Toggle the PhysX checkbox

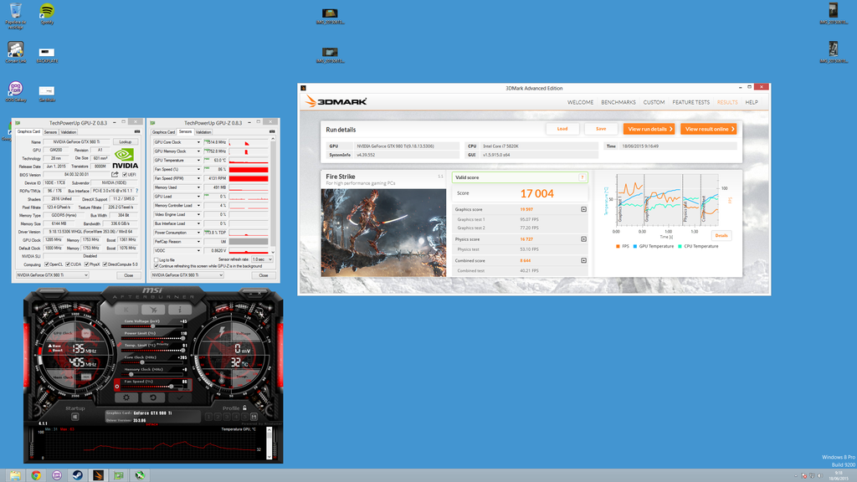coord(86,264)
